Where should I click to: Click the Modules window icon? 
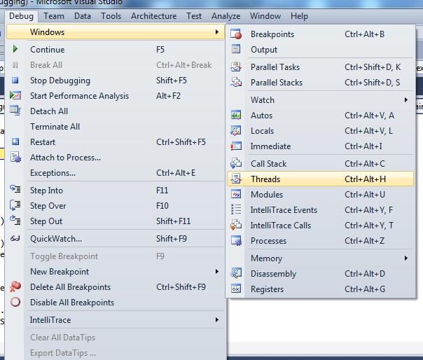[236, 194]
